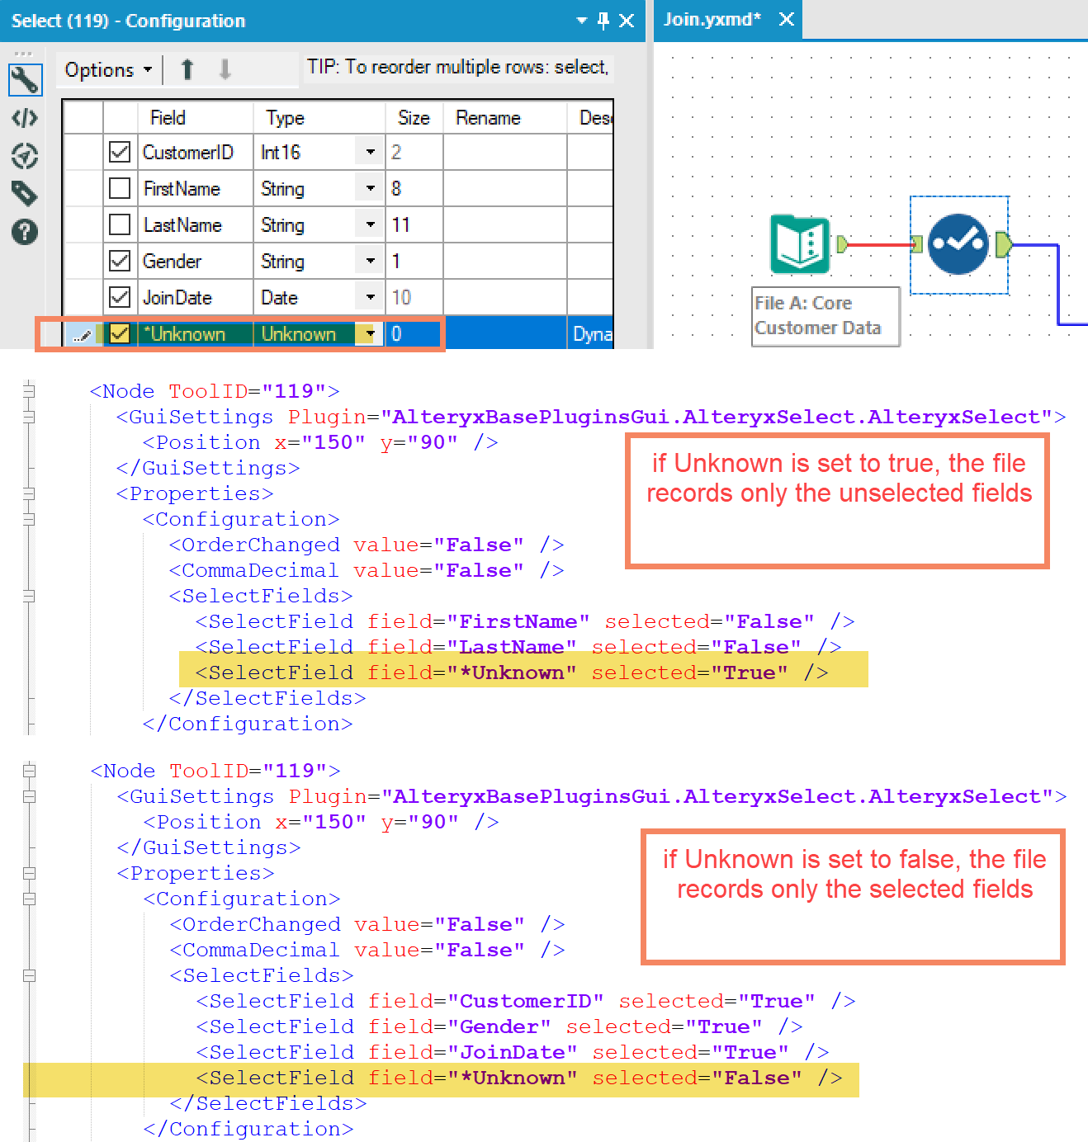Screen dimensions: 1088x1142
Task: Open Help via the question mark icon
Action: point(24,233)
